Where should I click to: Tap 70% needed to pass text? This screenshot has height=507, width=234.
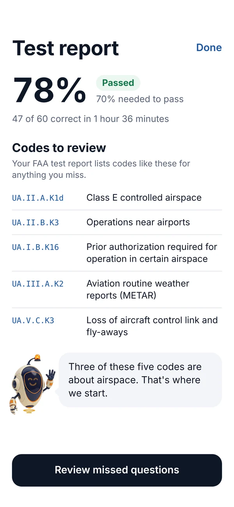point(140,99)
